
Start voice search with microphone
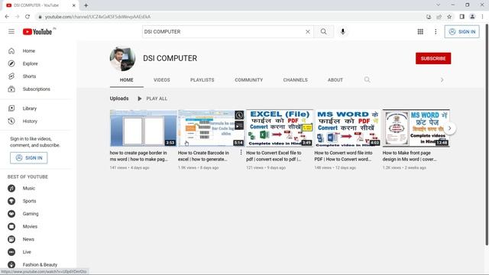coord(343,31)
